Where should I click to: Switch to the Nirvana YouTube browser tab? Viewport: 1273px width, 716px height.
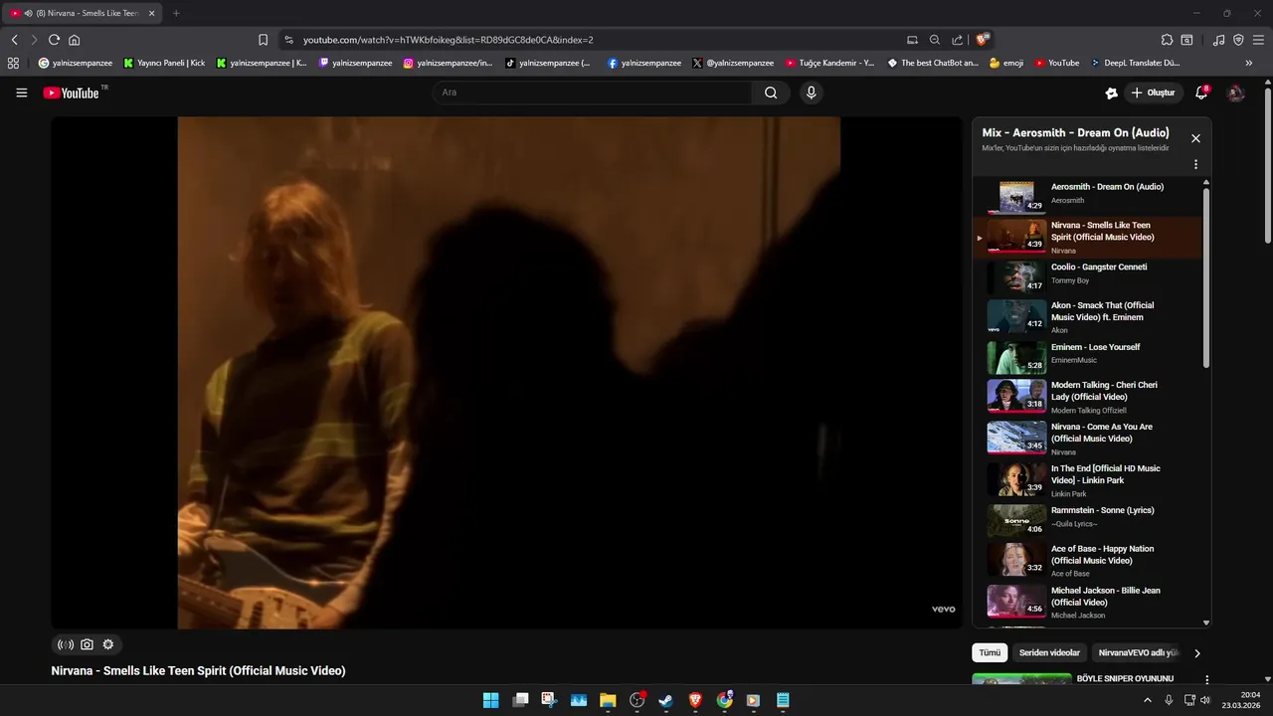pos(82,13)
